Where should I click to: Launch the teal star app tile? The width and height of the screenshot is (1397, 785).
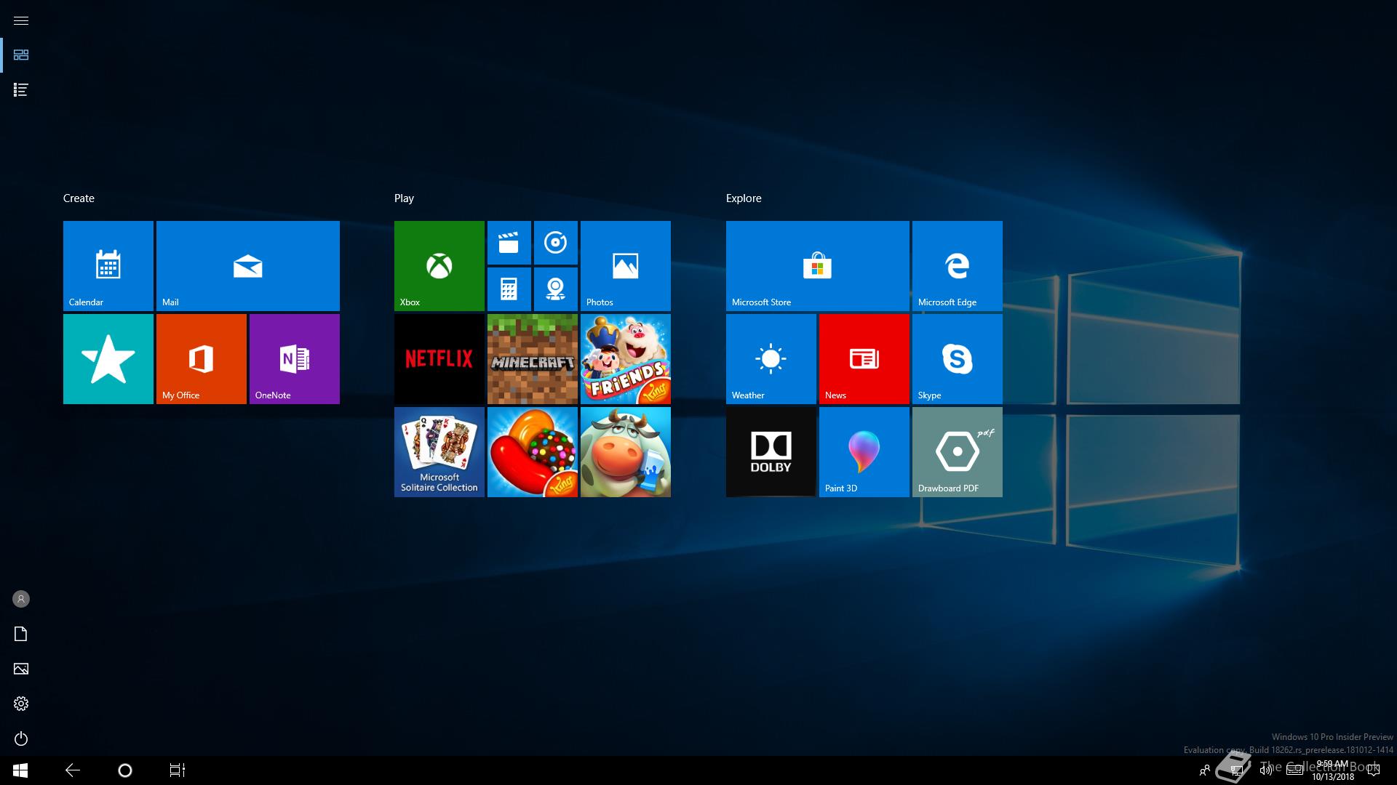tap(108, 359)
